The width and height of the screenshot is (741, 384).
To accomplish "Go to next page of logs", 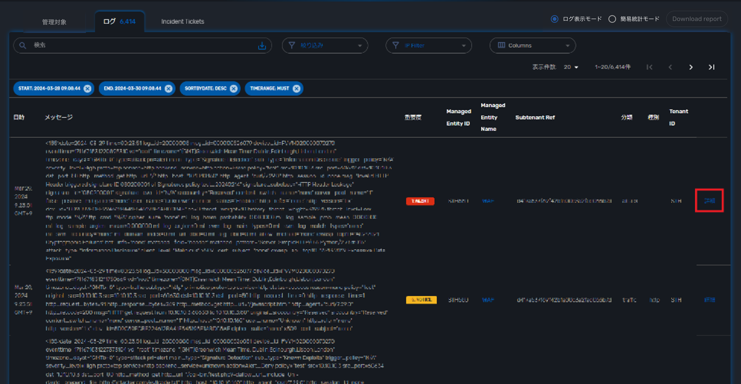I will click(x=691, y=67).
